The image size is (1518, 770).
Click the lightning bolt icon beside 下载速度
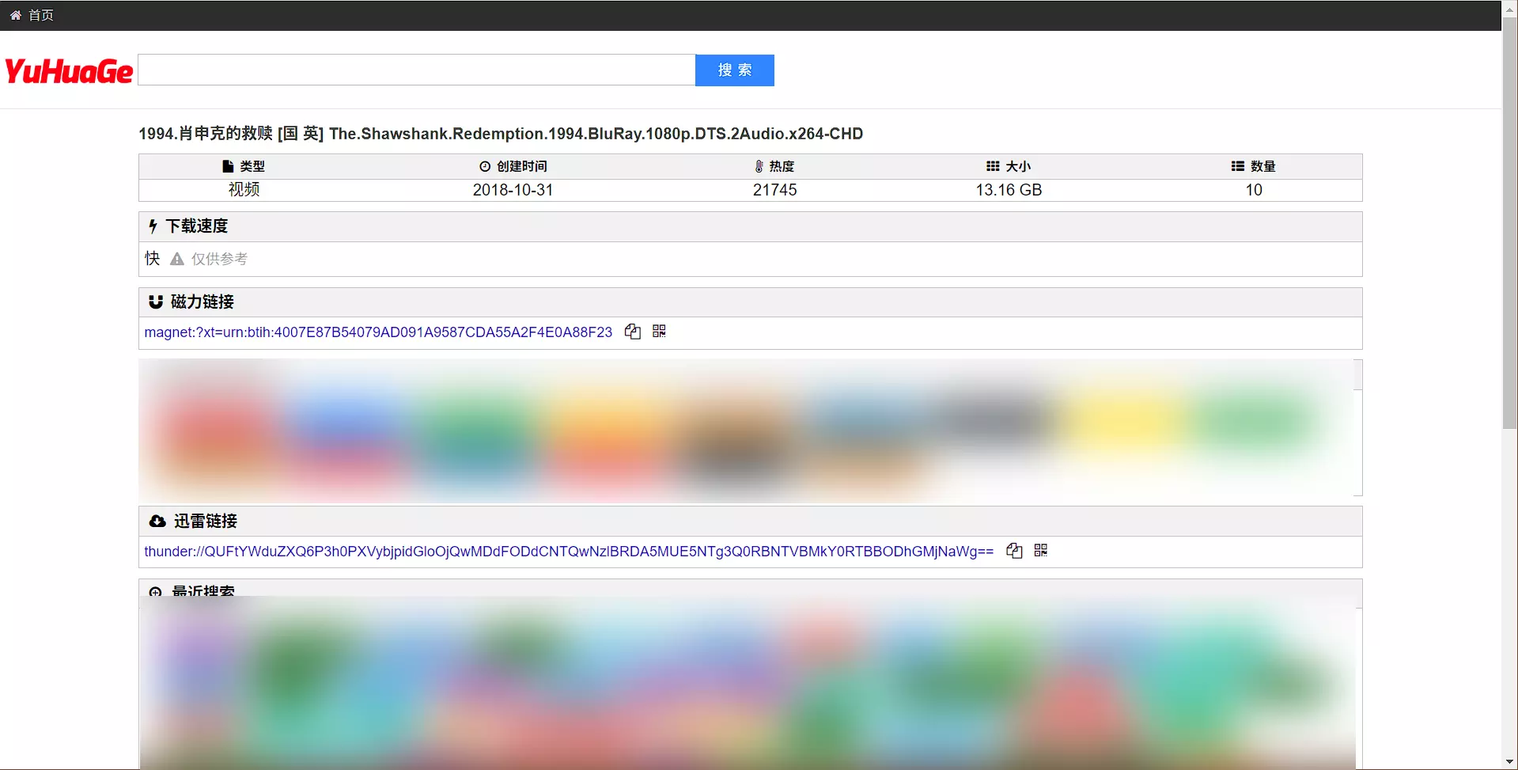[x=153, y=226]
